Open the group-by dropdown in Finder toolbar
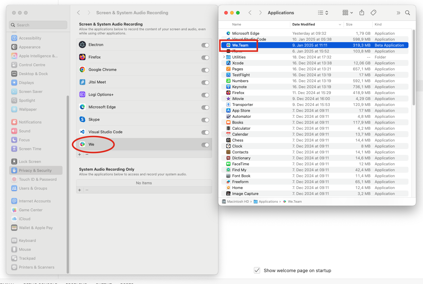 (x=347, y=13)
